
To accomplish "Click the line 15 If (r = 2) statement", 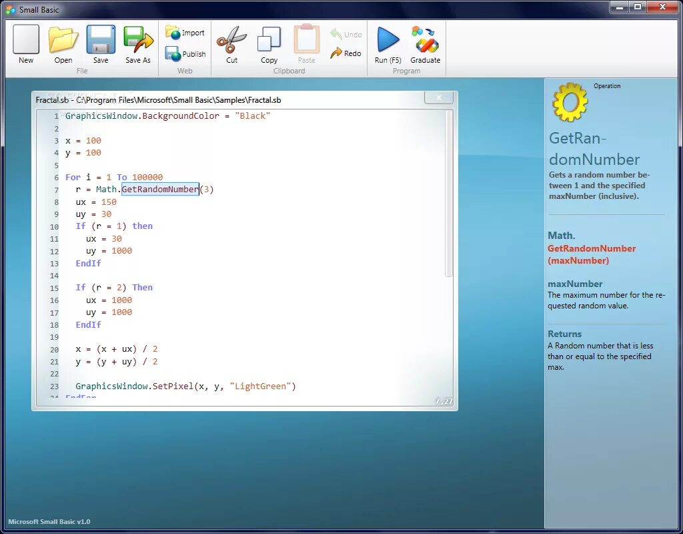I will click(114, 287).
